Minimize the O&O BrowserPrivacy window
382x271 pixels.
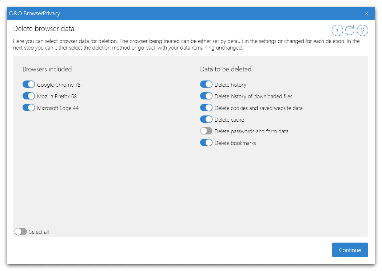pos(351,14)
